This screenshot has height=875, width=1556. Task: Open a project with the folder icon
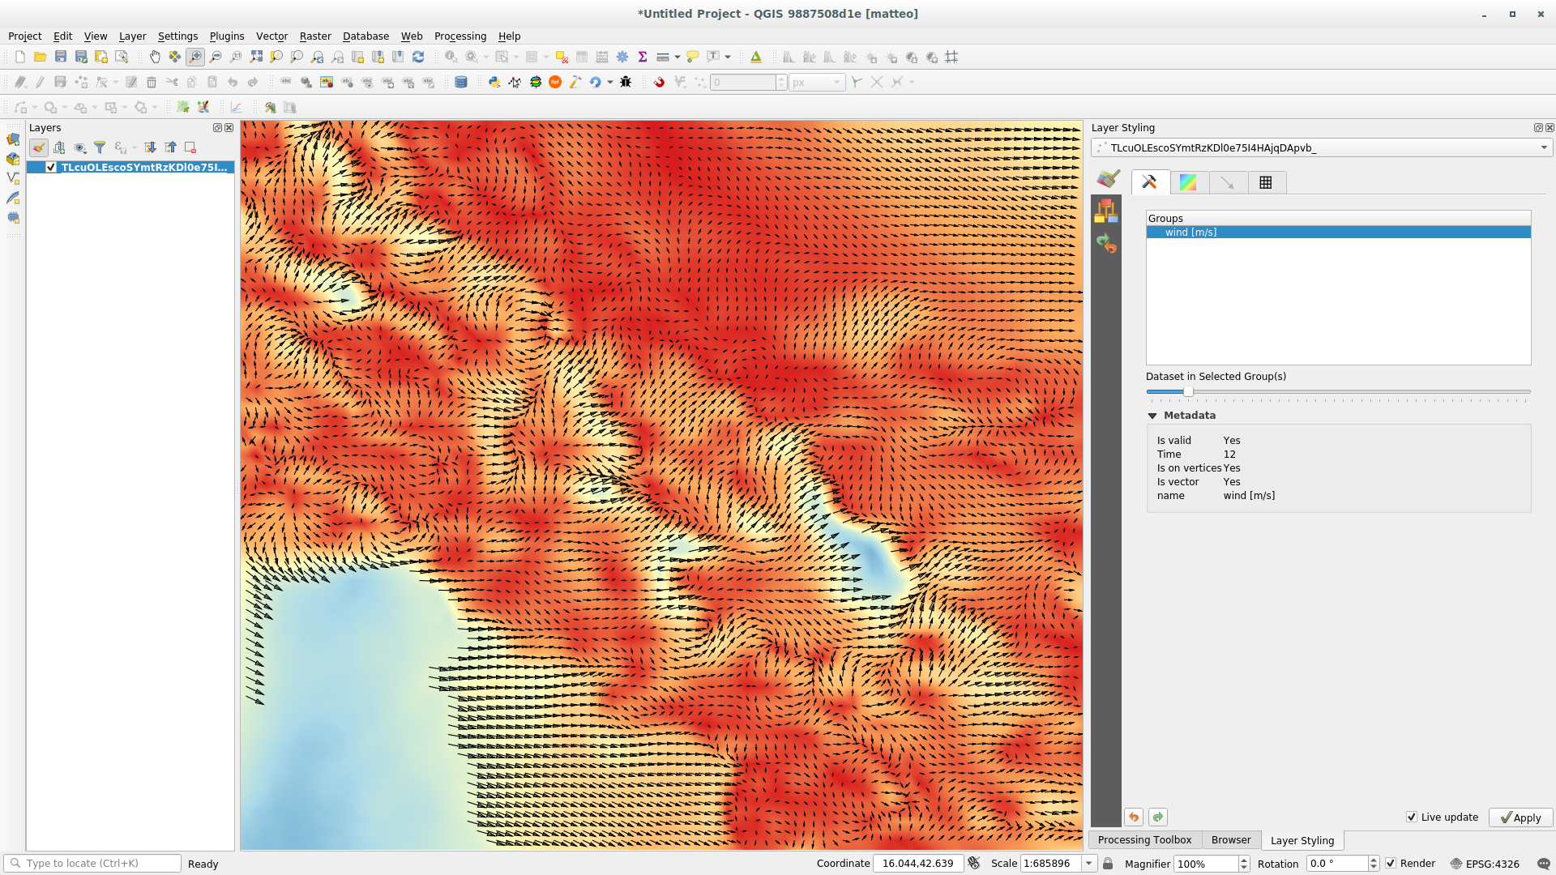(40, 57)
